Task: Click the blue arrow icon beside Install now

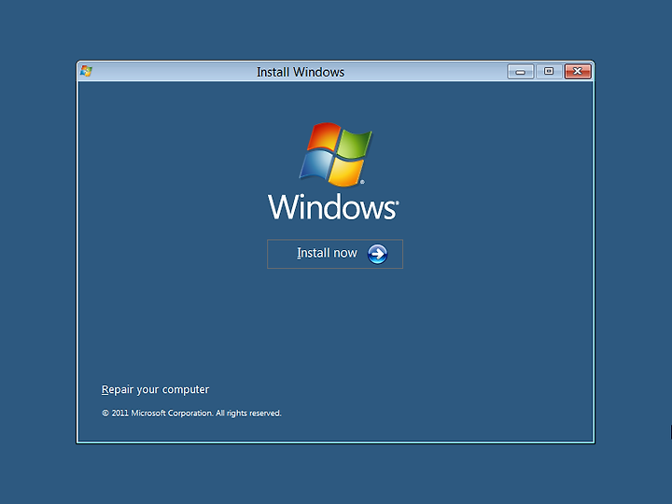Action: click(x=377, y=254)
